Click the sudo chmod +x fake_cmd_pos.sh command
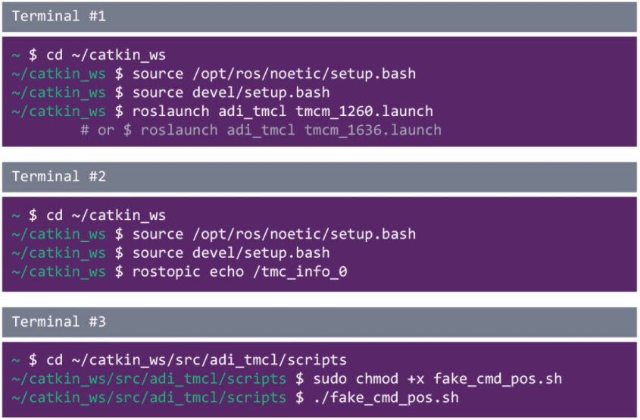Screen dimensions: 640x420 pos(438,379)
